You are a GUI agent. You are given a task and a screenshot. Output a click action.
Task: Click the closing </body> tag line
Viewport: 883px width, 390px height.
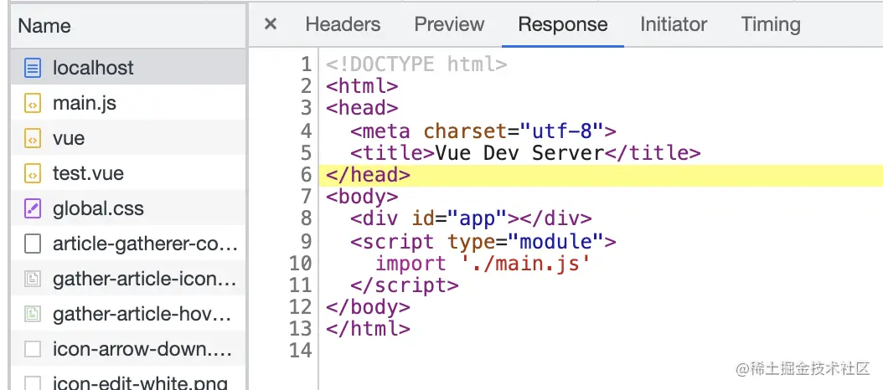[x=368, y=307]
